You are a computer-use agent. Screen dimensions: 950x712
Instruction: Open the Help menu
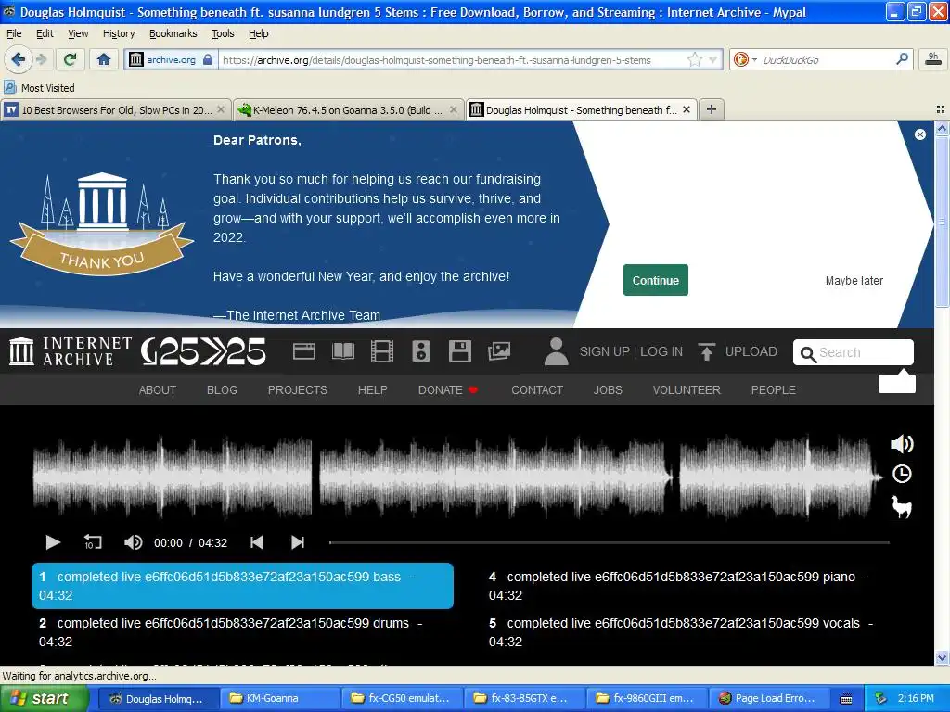[x=259, y=33]
